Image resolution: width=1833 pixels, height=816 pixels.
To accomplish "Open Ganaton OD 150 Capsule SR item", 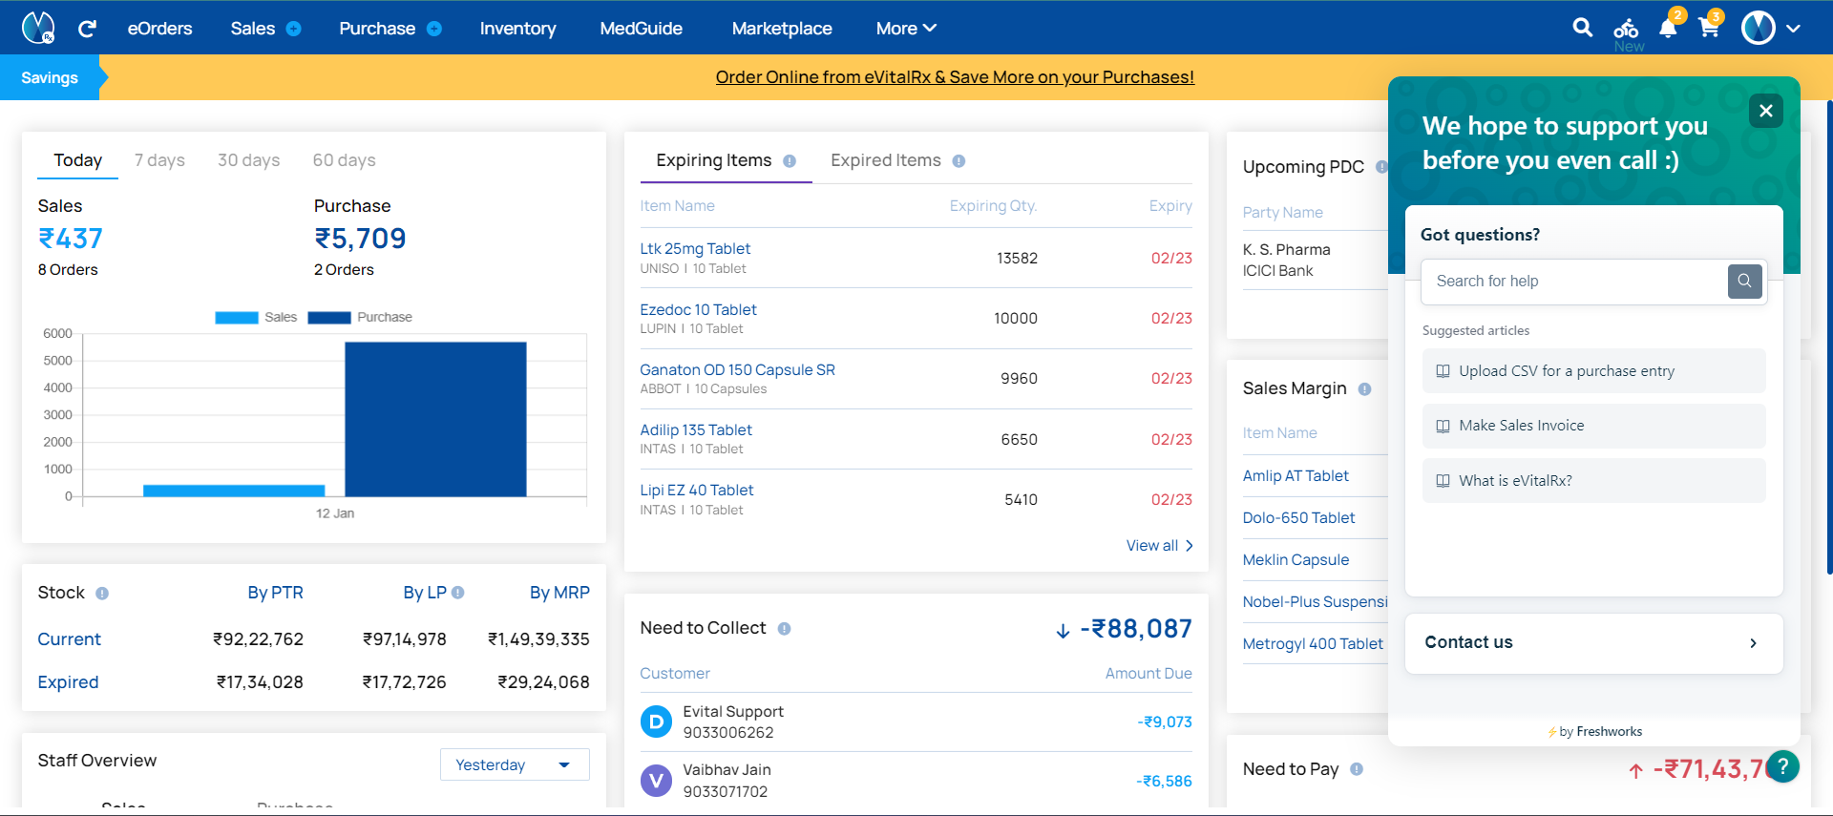I will click(737, 370).
